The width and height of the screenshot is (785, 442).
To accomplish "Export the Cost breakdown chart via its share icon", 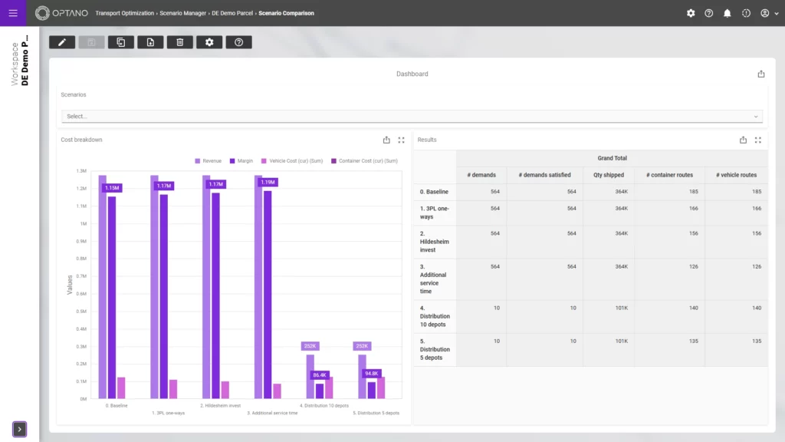I will pos(386,140).
